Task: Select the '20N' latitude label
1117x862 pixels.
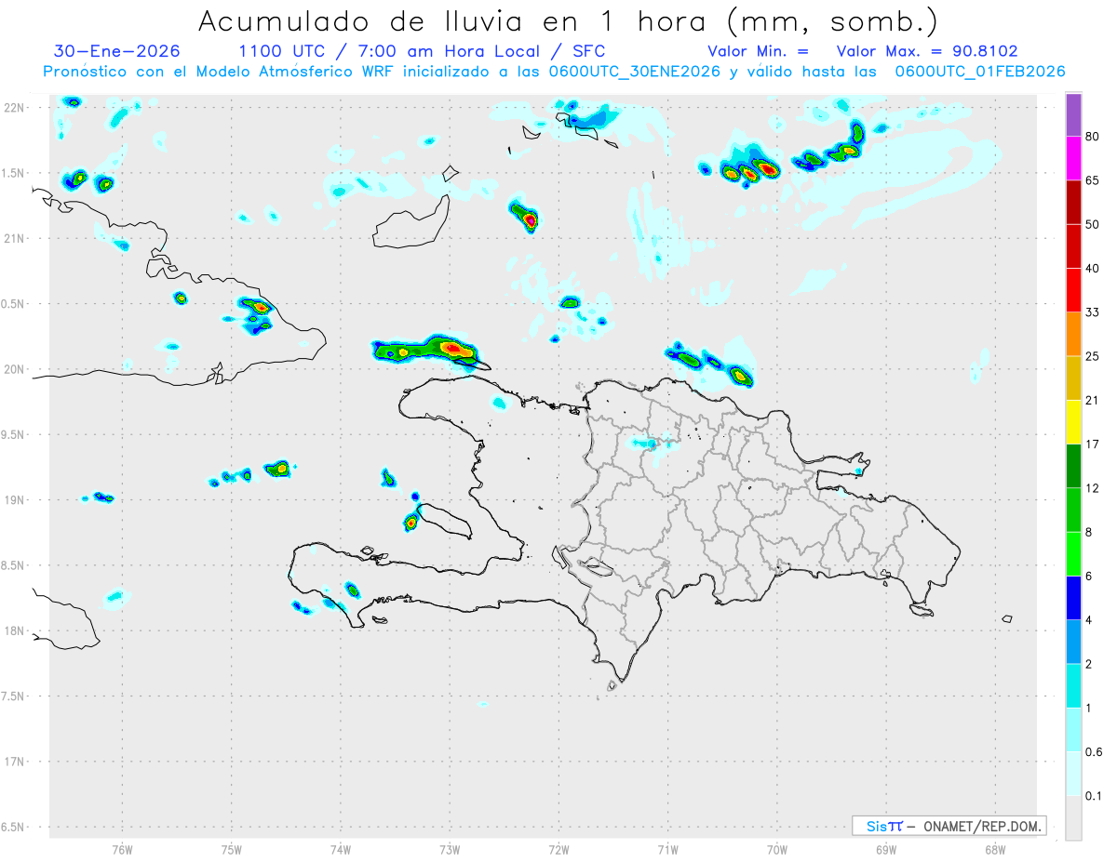Action: (13, 369)
